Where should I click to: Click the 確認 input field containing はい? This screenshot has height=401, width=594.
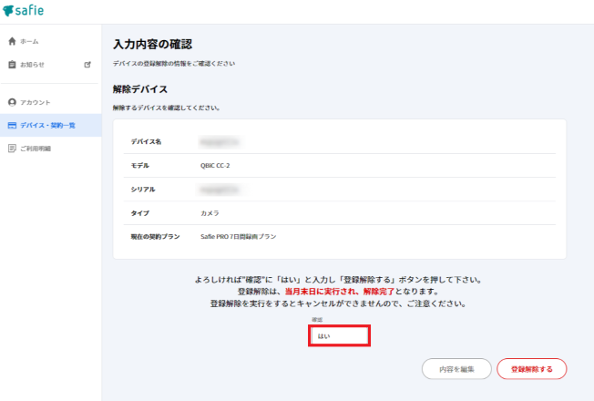click(x=339, y=335)
